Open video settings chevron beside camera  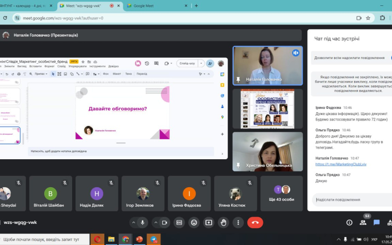pos(155,222)
